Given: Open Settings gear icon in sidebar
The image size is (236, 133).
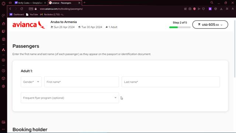Looking at the screenshot, I should click(3, 86).
